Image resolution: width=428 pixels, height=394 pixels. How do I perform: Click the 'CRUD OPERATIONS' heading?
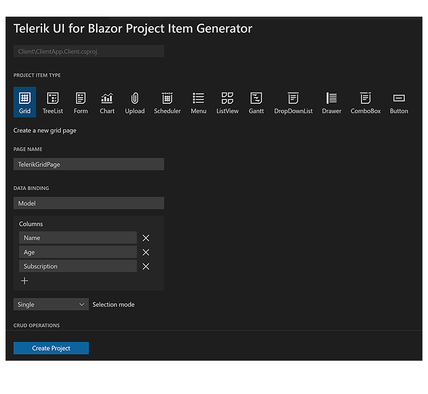(37, 325)
